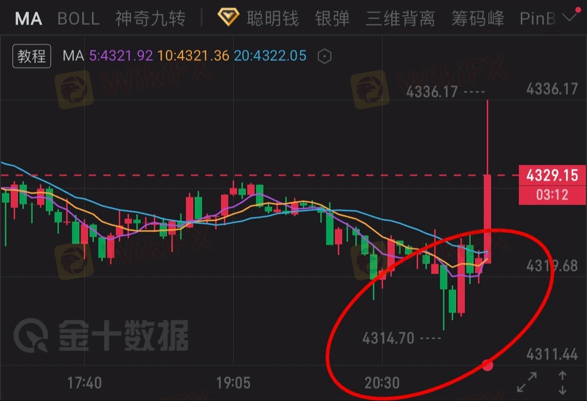
Task: Open the 教程 tutorial button
Action: [x=32, y=56]
